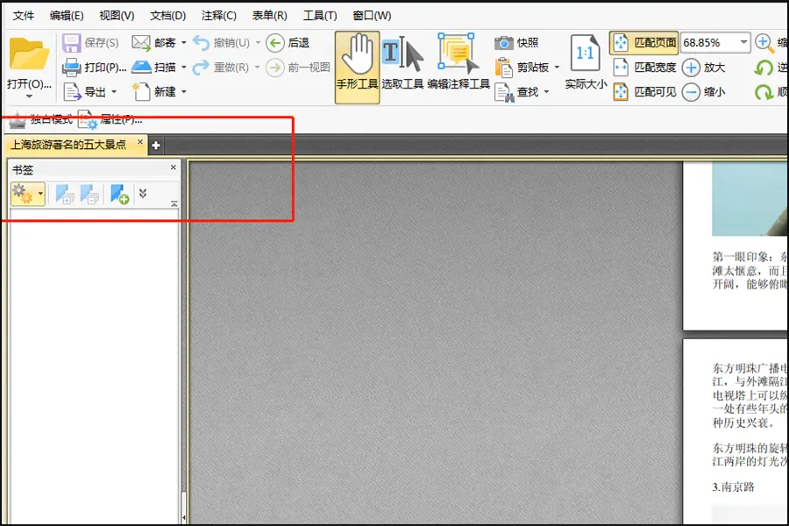Open the 文档(D) menu

tap(168, 16)
